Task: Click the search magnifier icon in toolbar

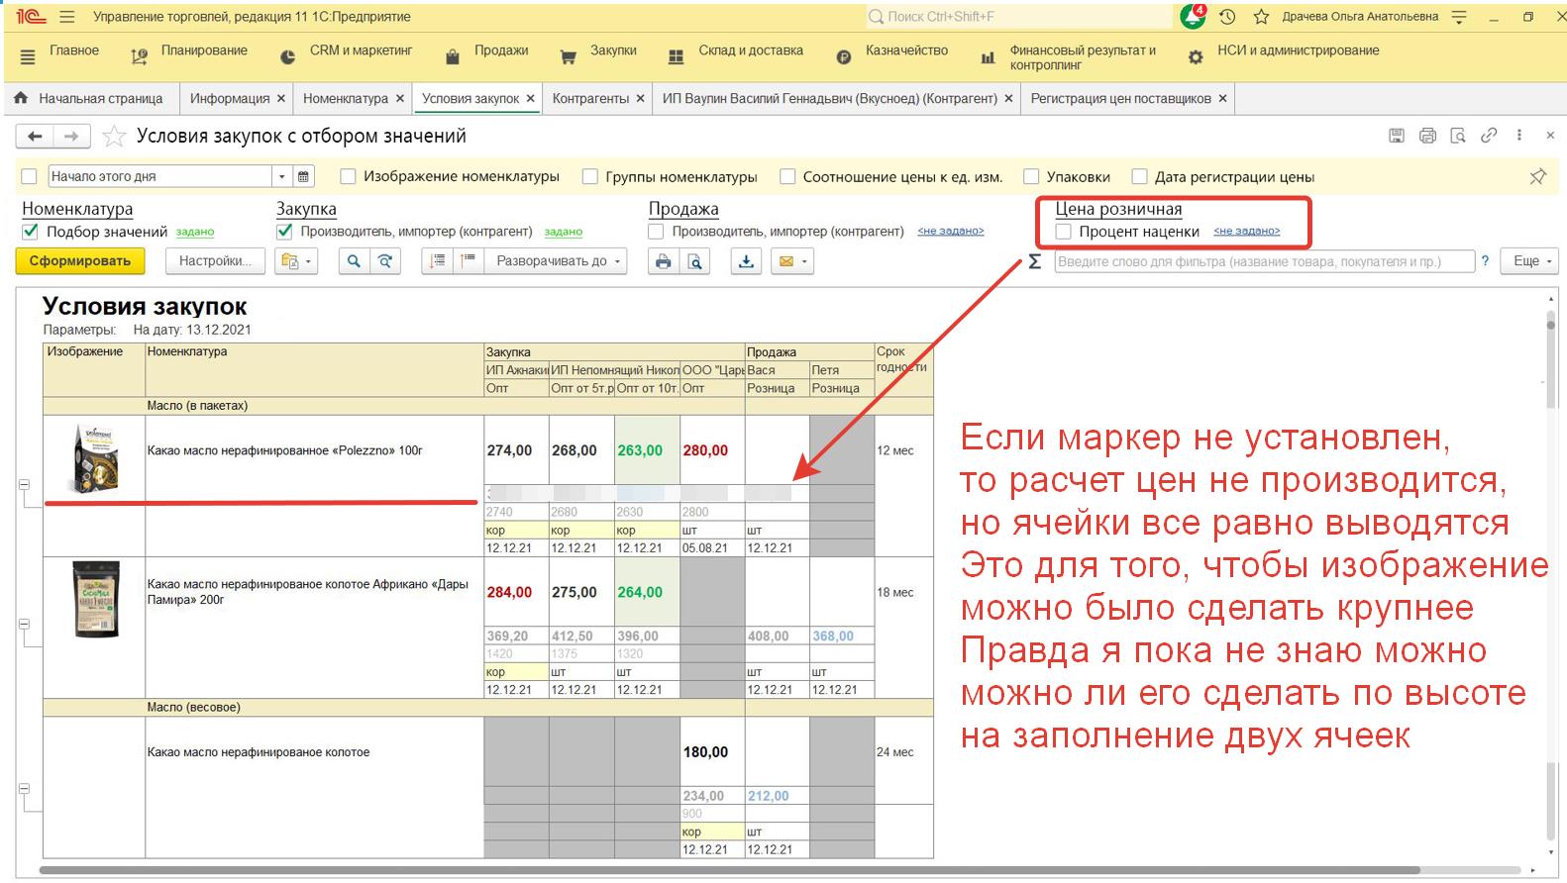Action: click(x=353, y=261)
